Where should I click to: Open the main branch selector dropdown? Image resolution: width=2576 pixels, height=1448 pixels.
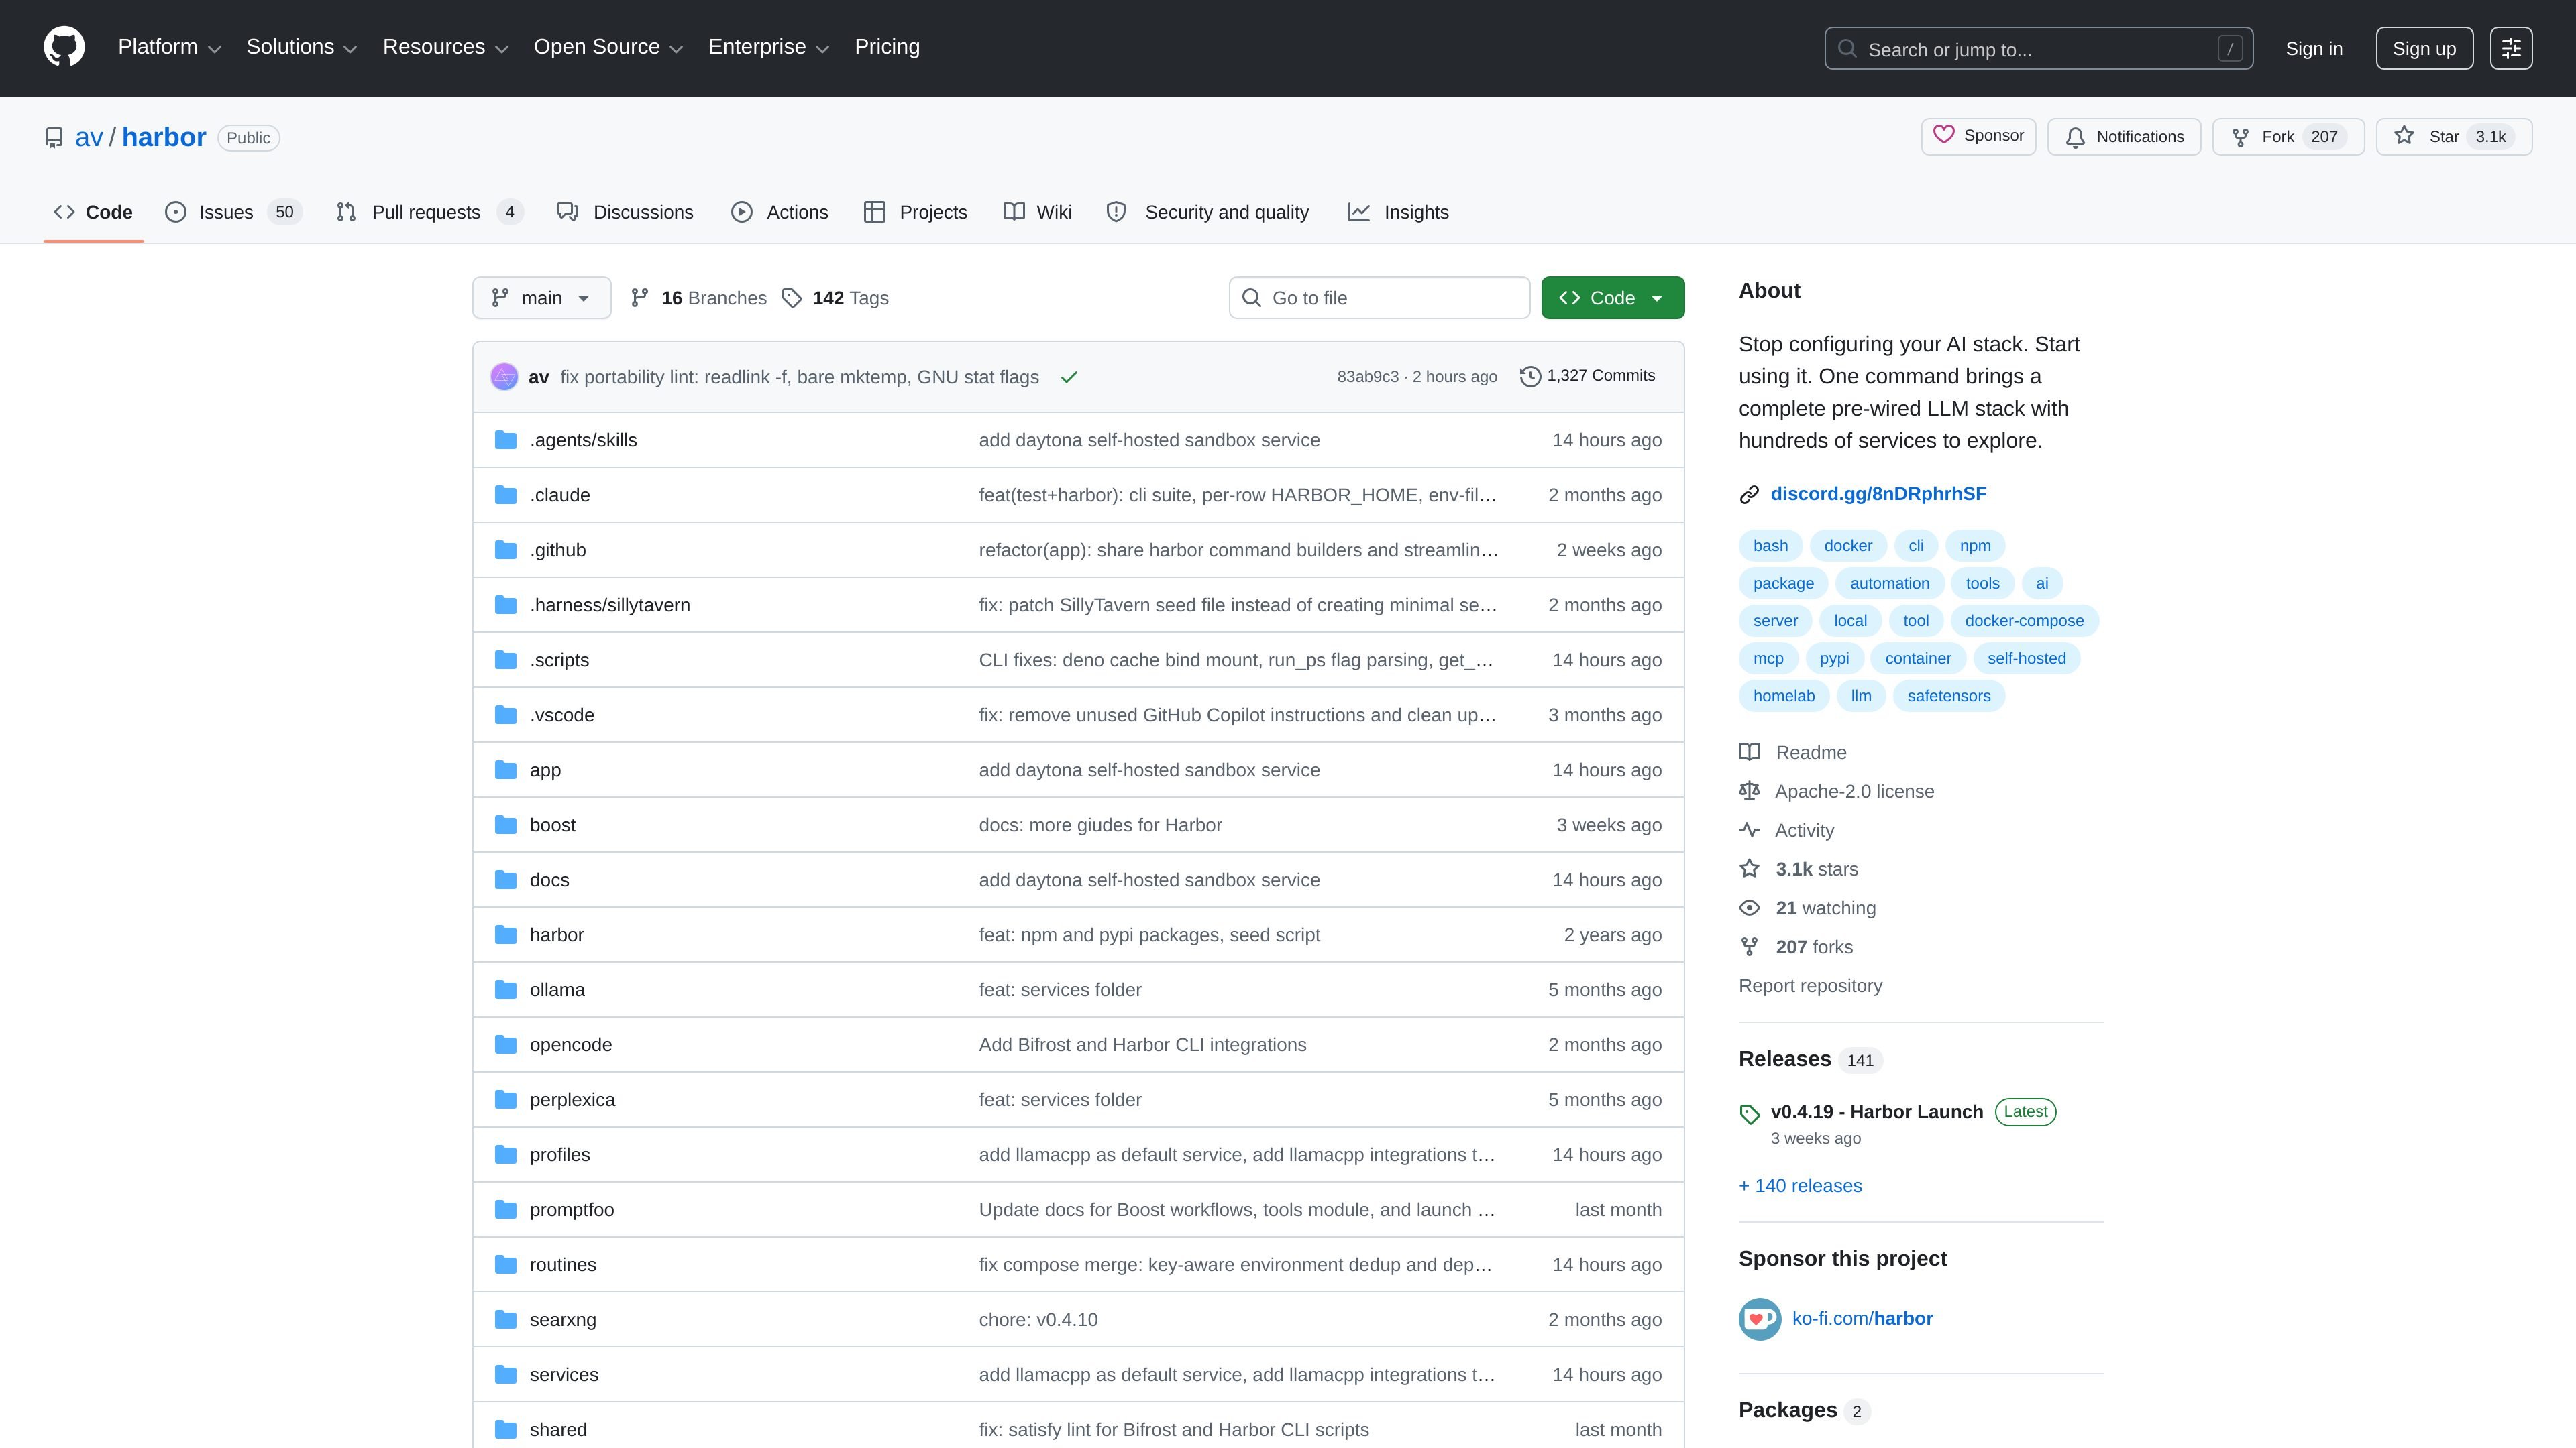click(541, 298)
